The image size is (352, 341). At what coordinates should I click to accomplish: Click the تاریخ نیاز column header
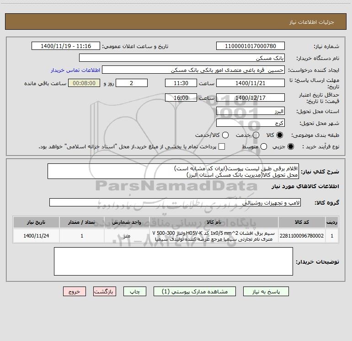coord(36,222)
